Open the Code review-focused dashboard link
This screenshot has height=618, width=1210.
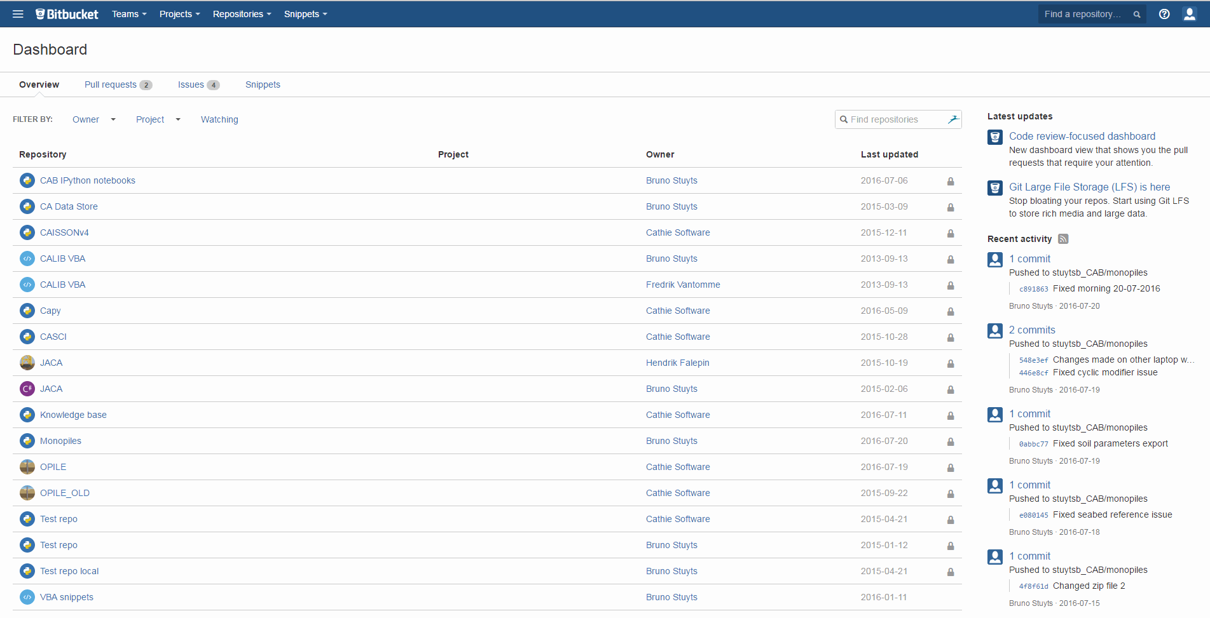(1082, 136)
